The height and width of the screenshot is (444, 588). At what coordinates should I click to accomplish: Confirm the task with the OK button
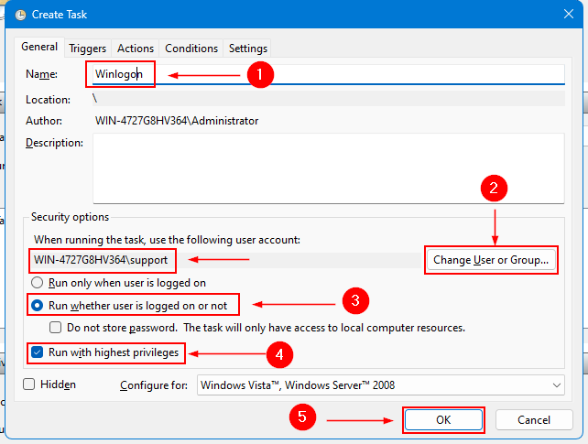point(443,419)
